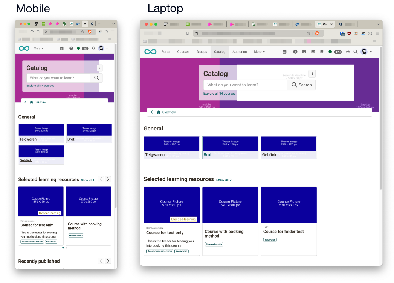Click the help question mark icon in laptop navbar
This screenshot has width=394, height=283.
coord(295,52)
